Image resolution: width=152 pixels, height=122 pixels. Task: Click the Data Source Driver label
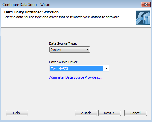click(x=64, y=62)
